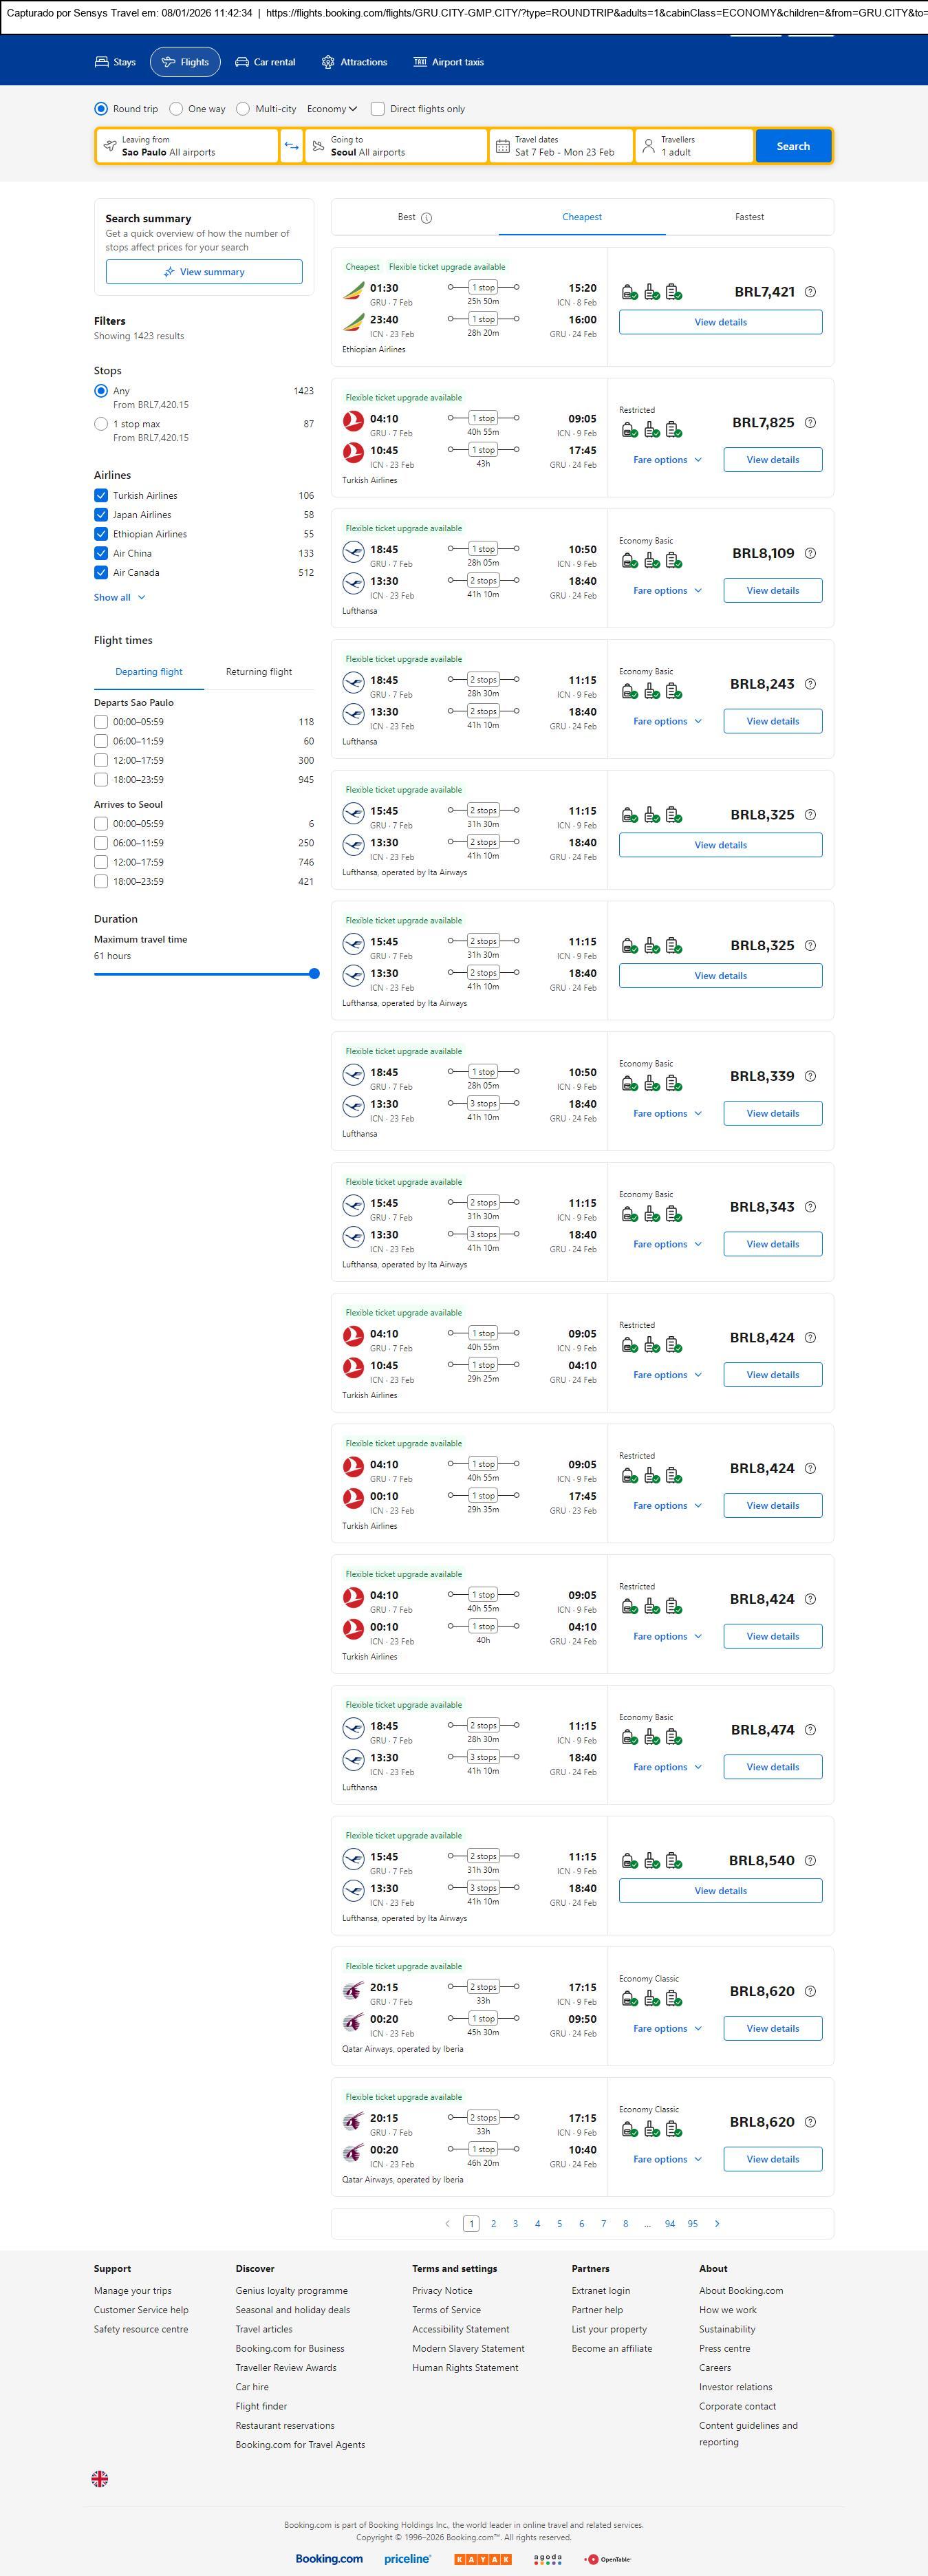Click the swap origin and destination arrows icon
This screenshot has width=928, height=2576.
291,146
